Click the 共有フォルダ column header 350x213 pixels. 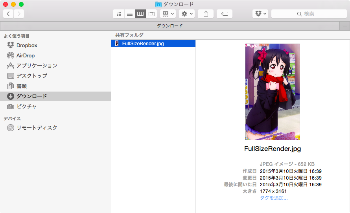[x=129, y=35]
